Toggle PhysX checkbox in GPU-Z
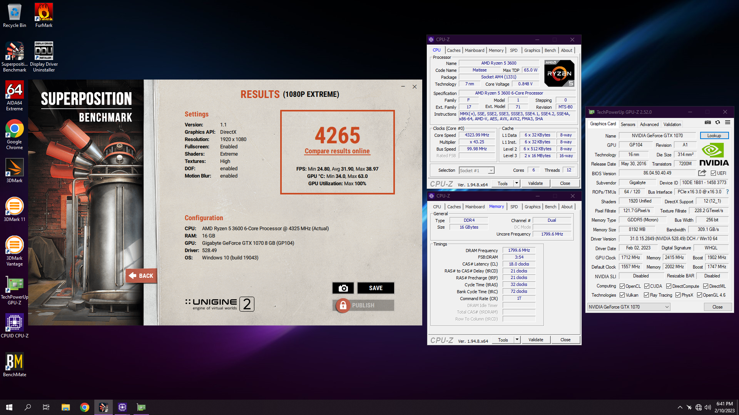Image resolution: width=739 pixels, height=415 pixels. pyautogui.click(x=678, y=295)
